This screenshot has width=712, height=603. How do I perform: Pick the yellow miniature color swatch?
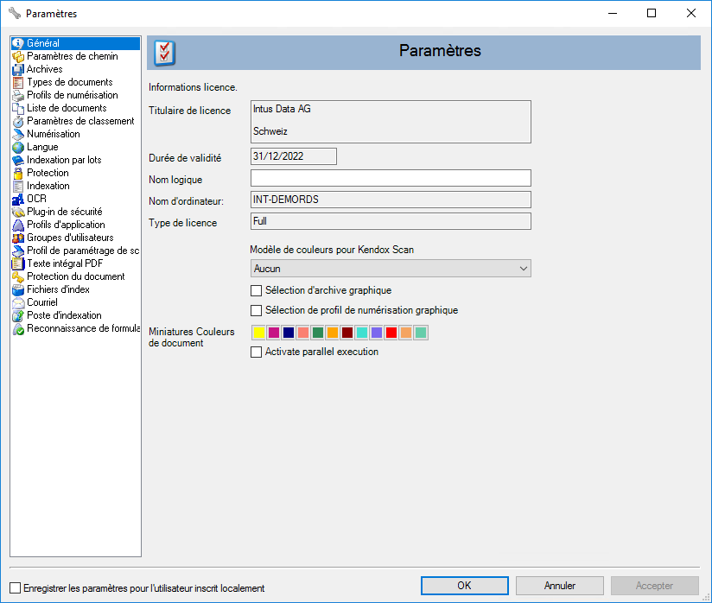pyautogui.click(x=258, y=333)
